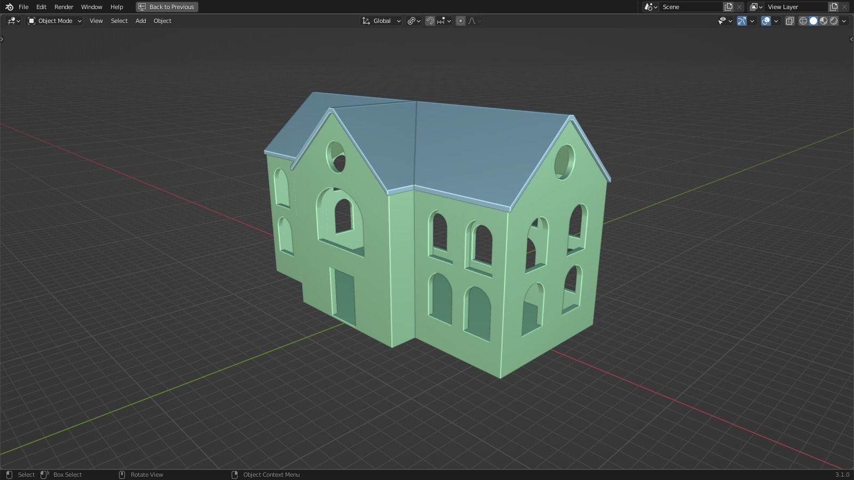Open the viewport View menu
Viewport: 854px width, 480px height.
[96, 21]
